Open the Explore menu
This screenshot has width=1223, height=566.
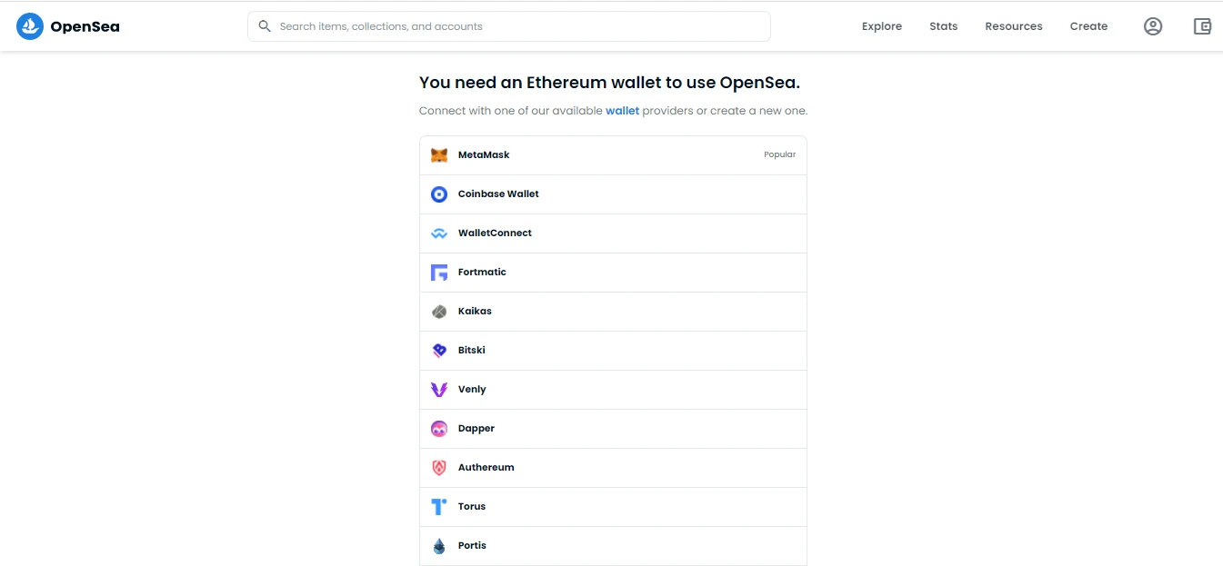tap(882, 26)
